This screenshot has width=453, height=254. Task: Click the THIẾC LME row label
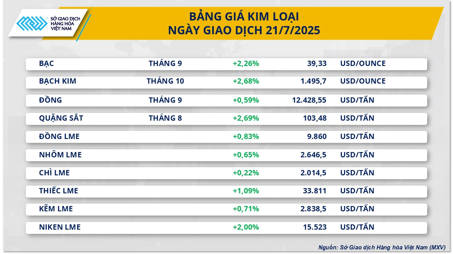(x=59, y=191)
